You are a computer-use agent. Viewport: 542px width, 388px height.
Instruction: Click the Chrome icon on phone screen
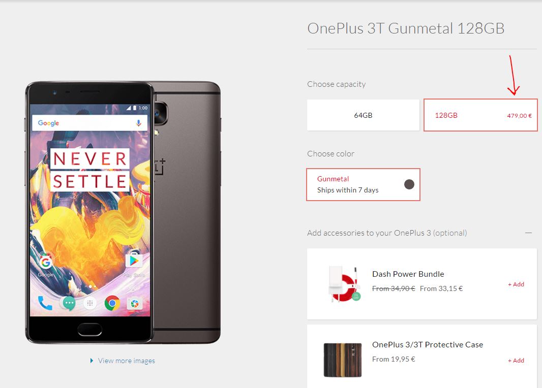[x=112, y=303]
